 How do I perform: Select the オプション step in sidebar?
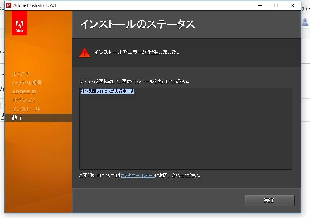pyautogui.click(x=24, y=100)
